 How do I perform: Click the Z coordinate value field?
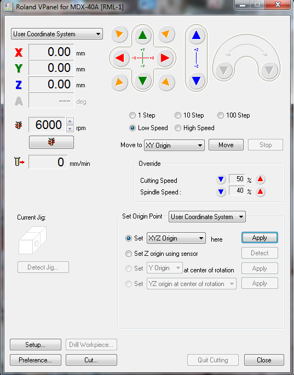(x=51, y=84)
